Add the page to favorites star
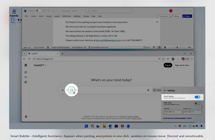The image size is (215, 140). (x=163, y=59)
